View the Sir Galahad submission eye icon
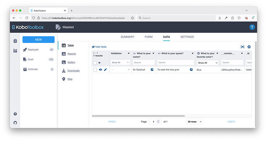 click(x=101, y=70)
